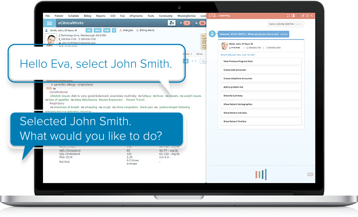This screenshot has height=217, width=358.
Task: Open the Reports menu
Action: click(x=101, y=16)
